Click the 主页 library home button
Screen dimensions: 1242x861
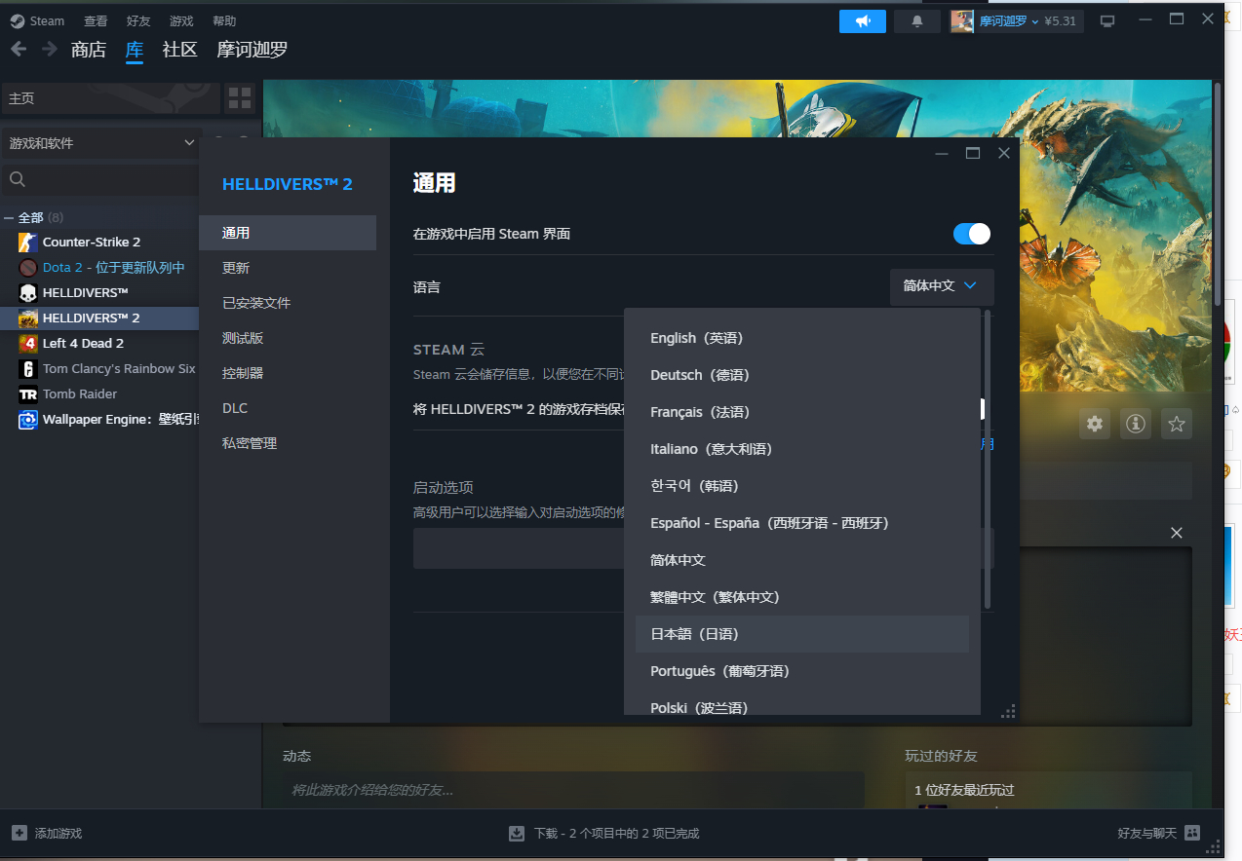pyautogui.click(x=111, y=98)
